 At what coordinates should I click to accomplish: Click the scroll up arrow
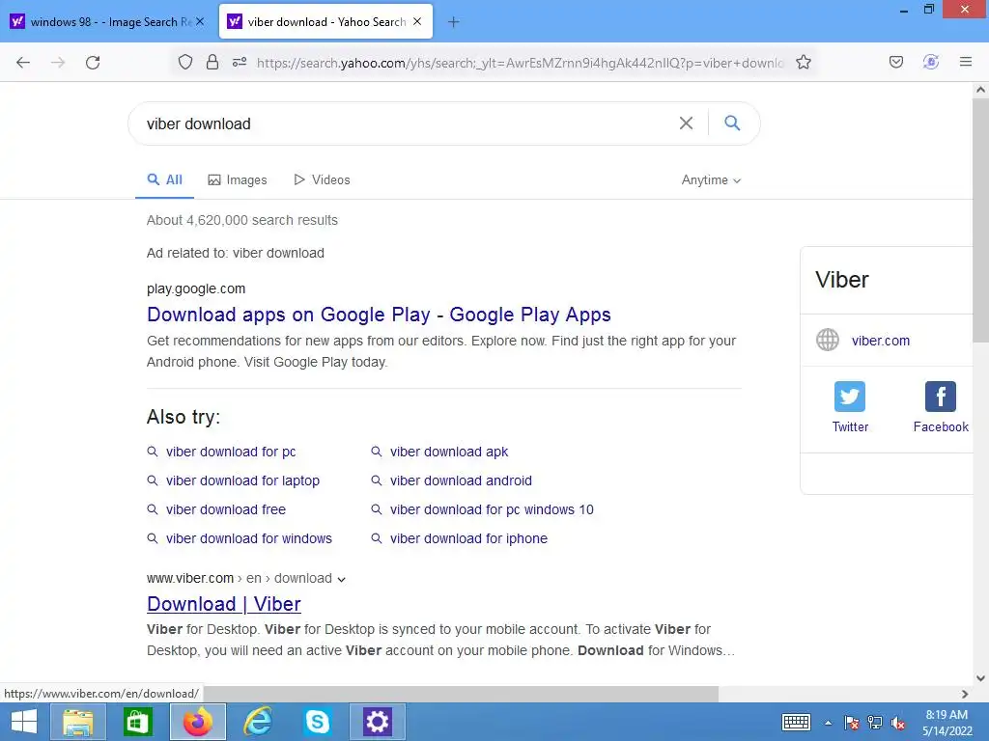[x=980, y=90]
